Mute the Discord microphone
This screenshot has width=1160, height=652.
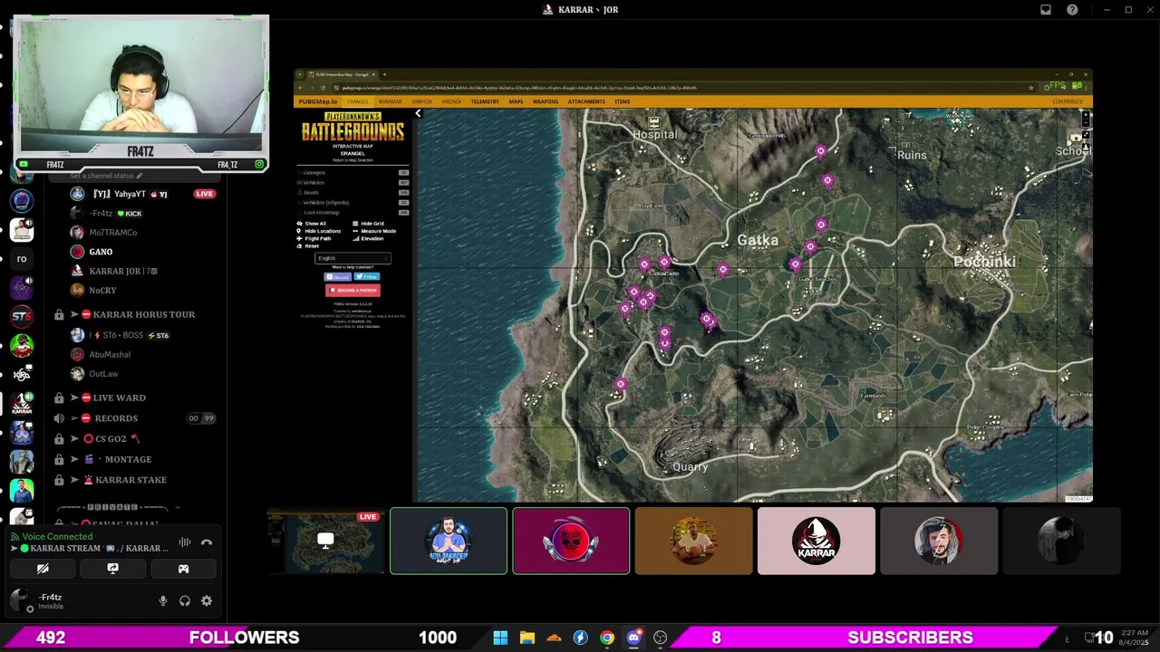[x=163, y=600]
